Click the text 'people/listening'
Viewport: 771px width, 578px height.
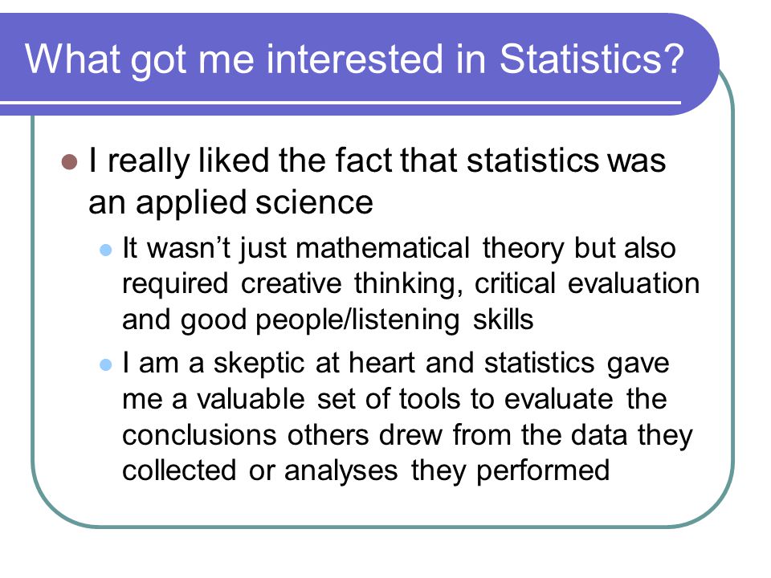(x=358, y=321)
